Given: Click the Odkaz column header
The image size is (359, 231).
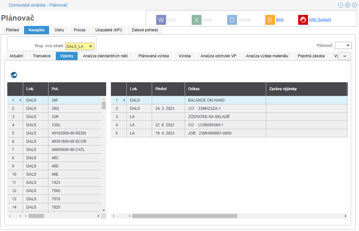Looking at the screenshot, I should click(225, 89).
